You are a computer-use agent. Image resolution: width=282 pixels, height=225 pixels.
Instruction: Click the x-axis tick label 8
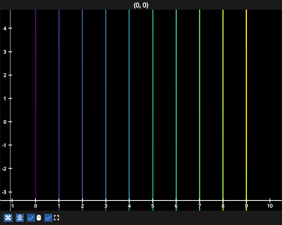pos(223,206)
